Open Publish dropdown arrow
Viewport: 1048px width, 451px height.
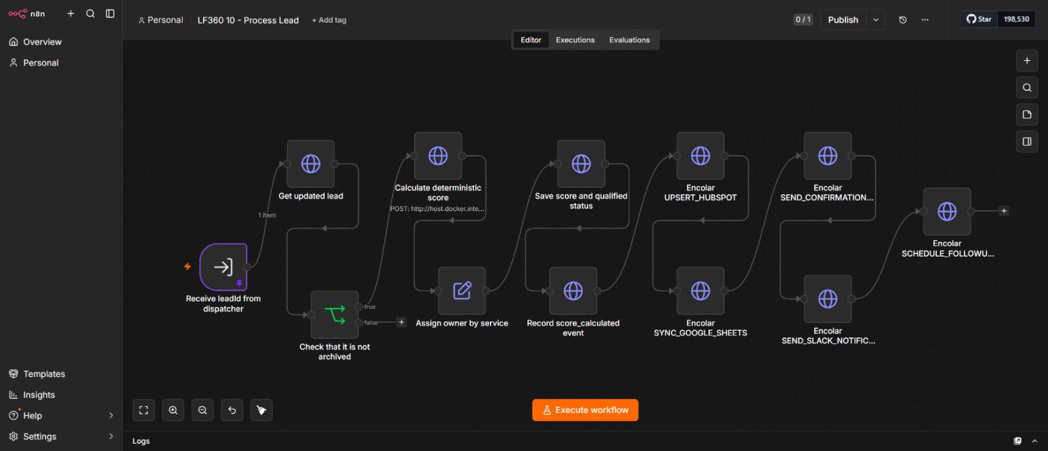pyautogui.click(x=876, y=19)
